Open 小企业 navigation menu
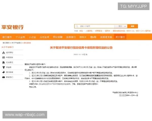The height and width of the screenshot is (121, 152). (32, 37)
